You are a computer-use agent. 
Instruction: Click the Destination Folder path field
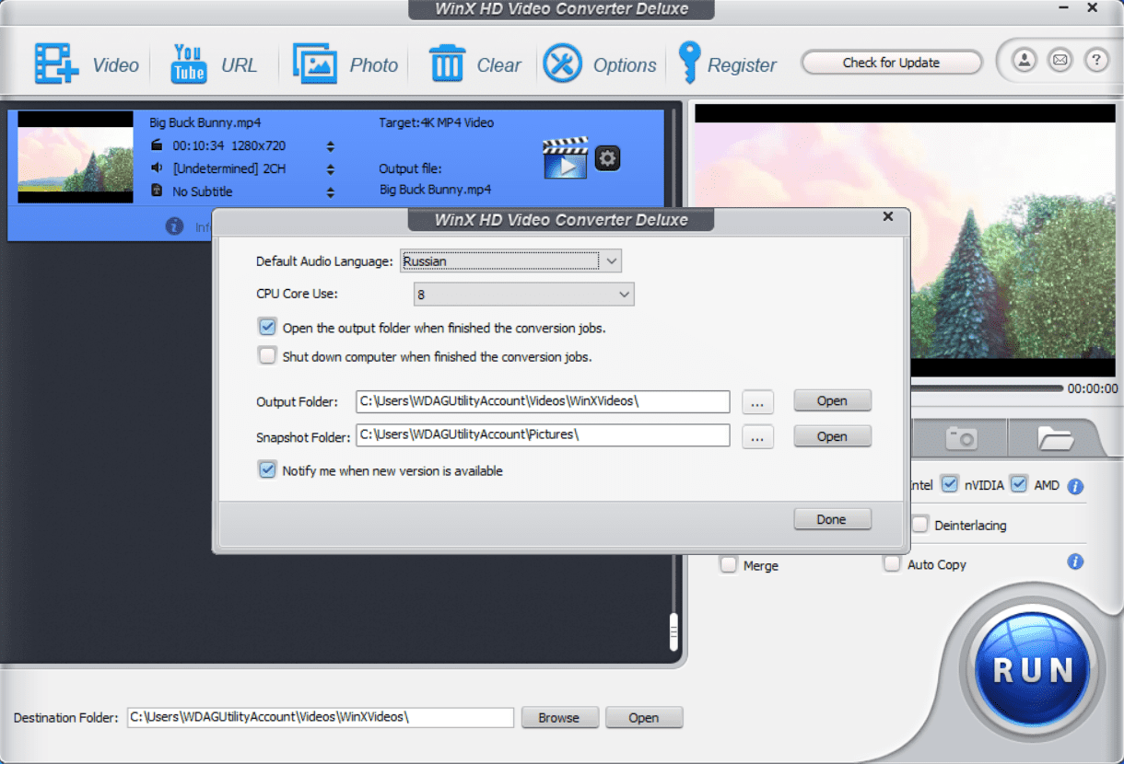tap(320, 716)
